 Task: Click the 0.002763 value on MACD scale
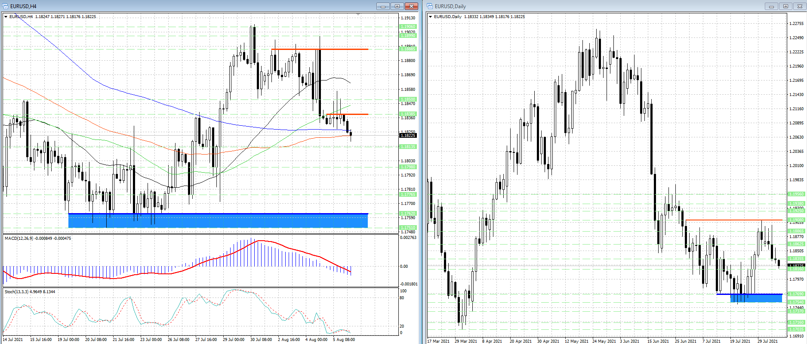408,238
